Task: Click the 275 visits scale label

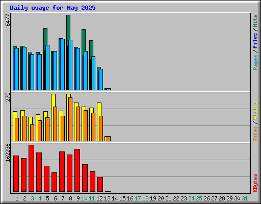Action: [8, 97]
